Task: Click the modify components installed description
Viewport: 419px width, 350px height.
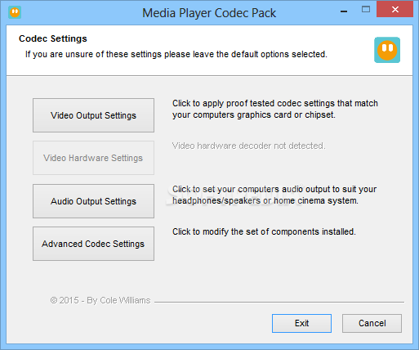Action: pyautogui.click(x=264, y=231)
